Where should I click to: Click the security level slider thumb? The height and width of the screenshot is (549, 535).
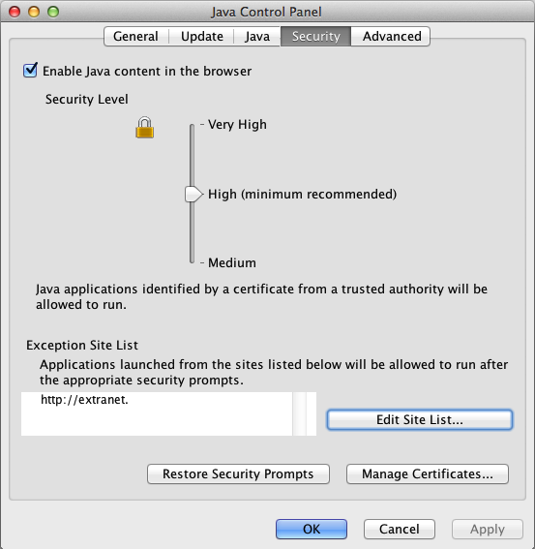193,194
